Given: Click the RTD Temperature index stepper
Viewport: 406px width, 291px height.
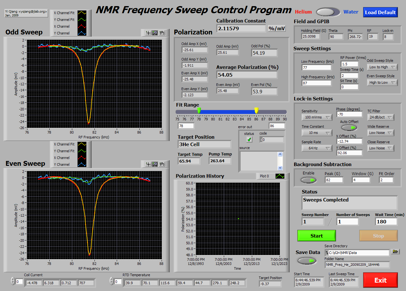Looking at the screenshot, I should click(112, 281).
